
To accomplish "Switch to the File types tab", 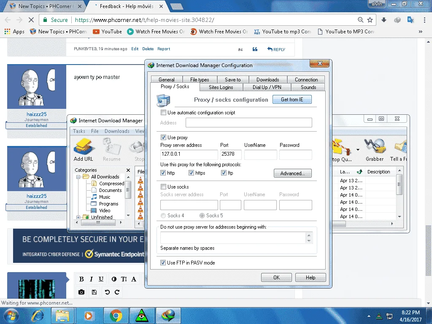I will click(x=200, y=79).
